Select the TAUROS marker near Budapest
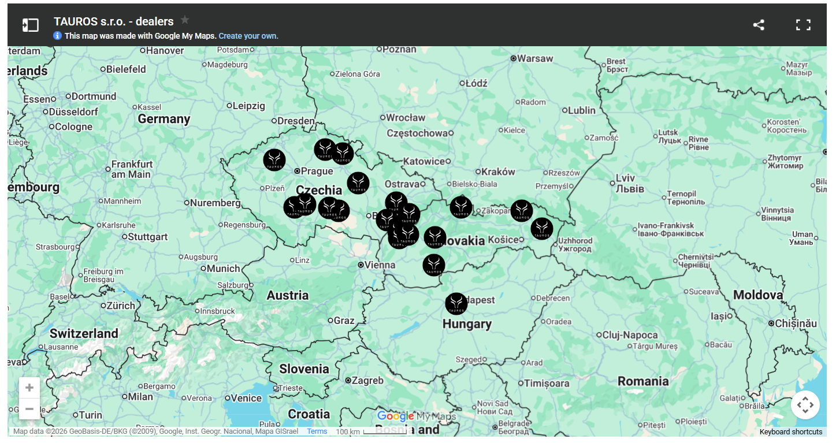The height and width of the screenshot is (443, 836). [x=456, y=303]
